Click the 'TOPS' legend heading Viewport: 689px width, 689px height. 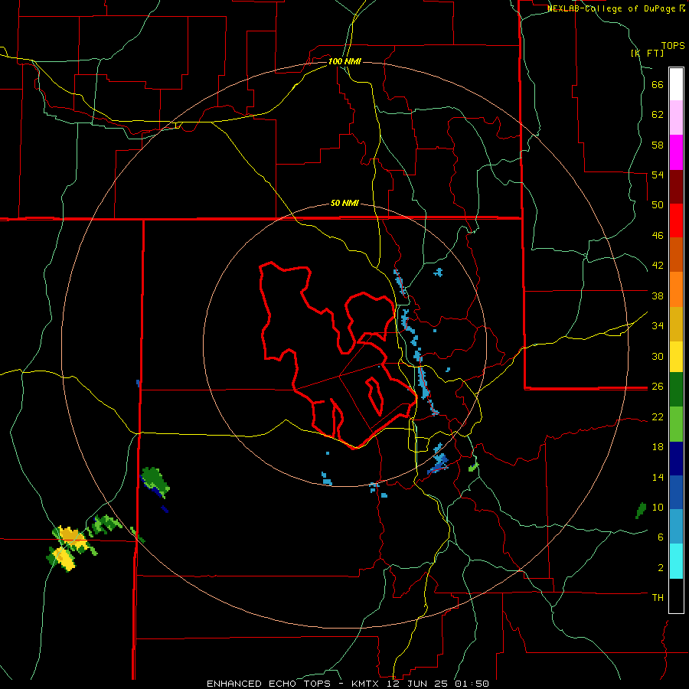[673, 46]
